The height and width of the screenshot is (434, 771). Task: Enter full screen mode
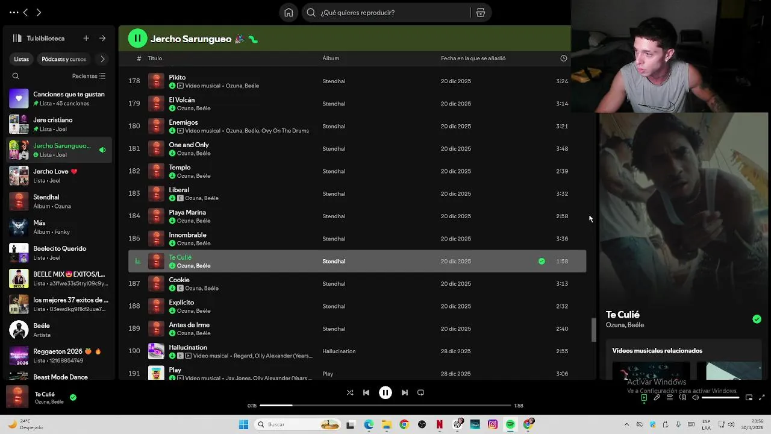pyautogui.click(x=762, y=397)
